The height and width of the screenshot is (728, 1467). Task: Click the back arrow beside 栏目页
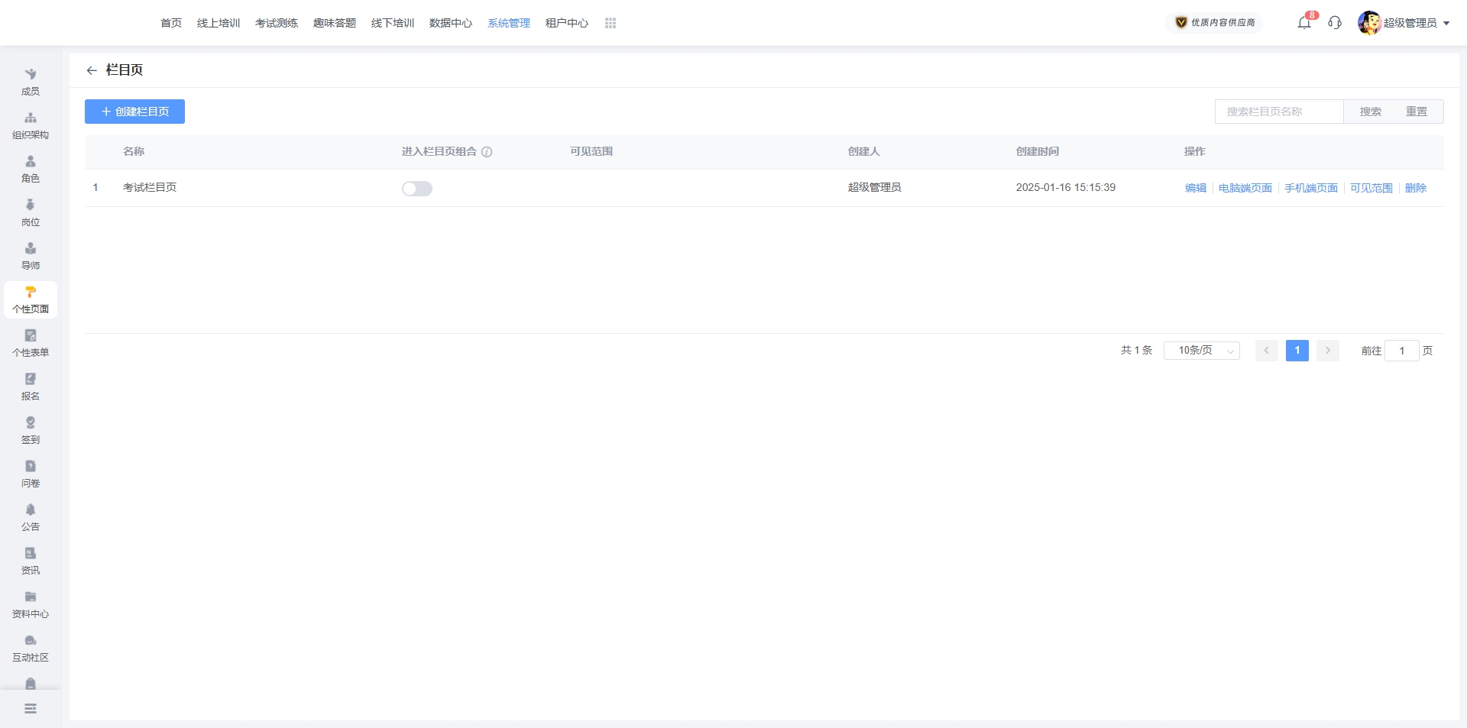coord(92,70)
